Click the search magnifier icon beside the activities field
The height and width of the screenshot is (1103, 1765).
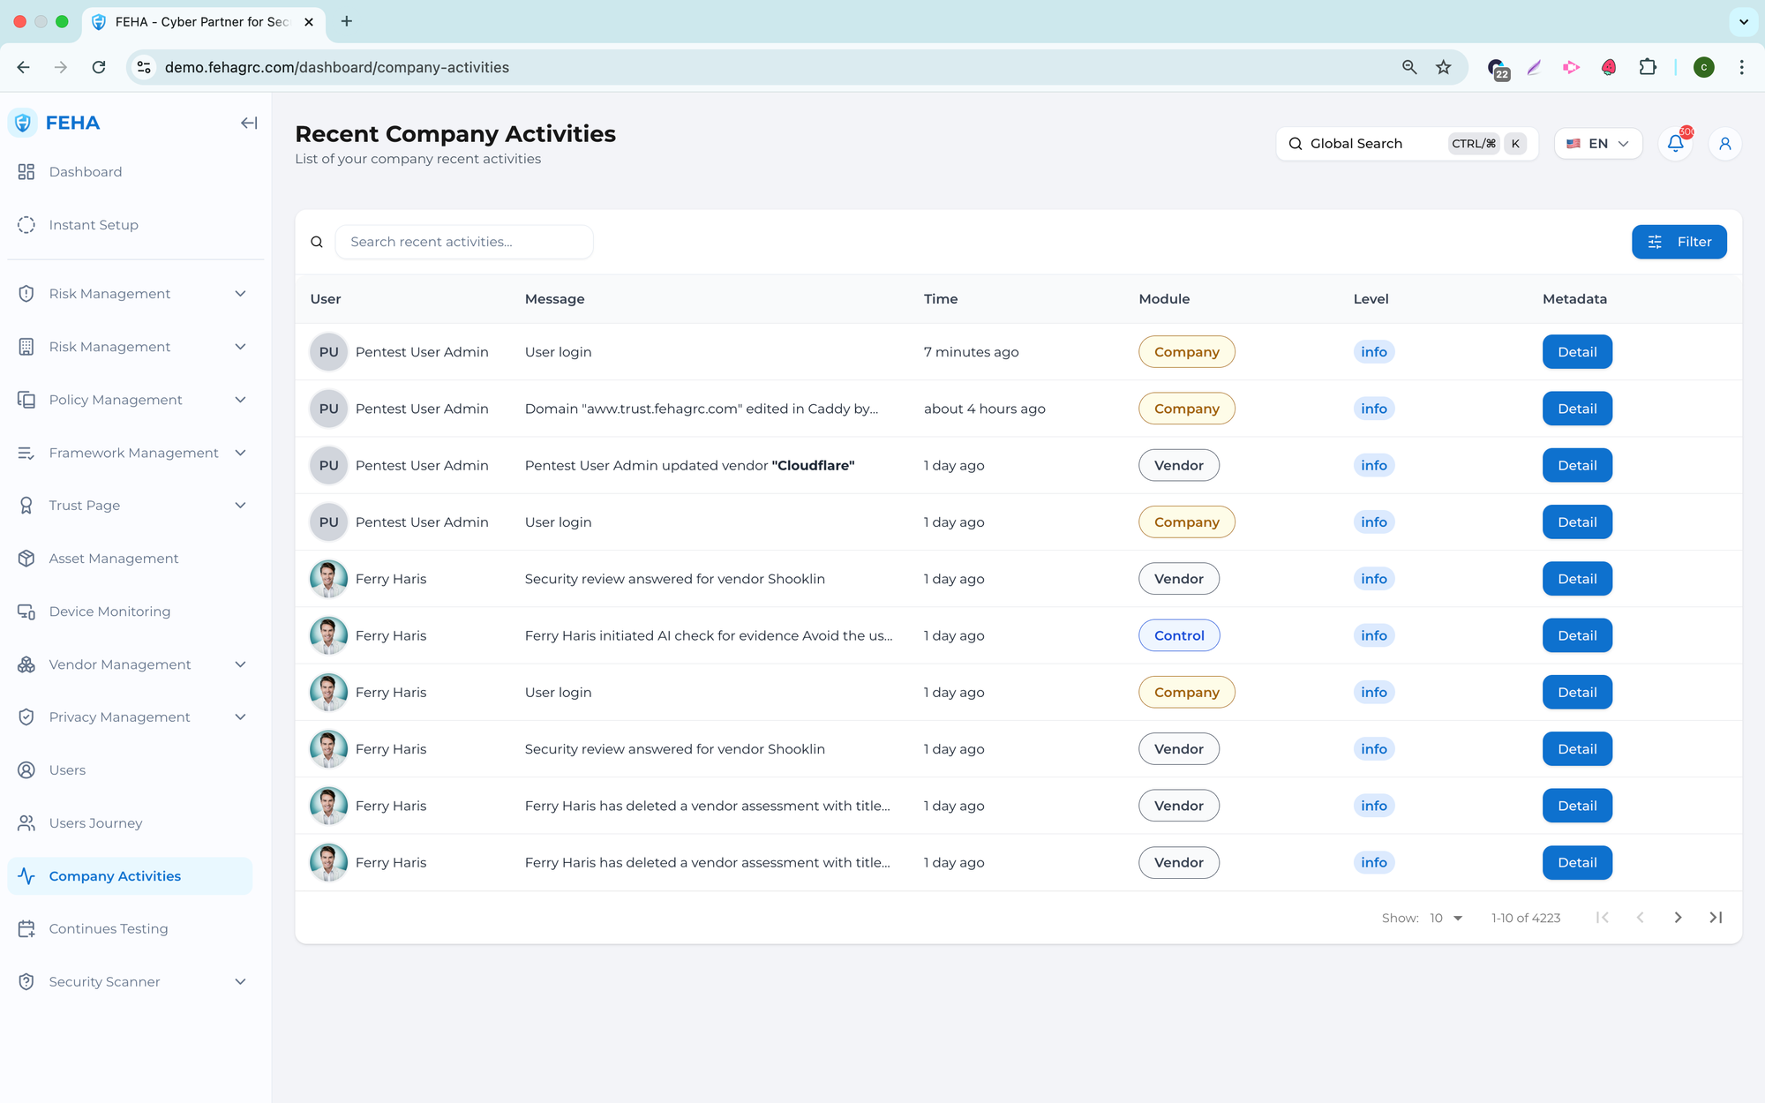[317, 242]
